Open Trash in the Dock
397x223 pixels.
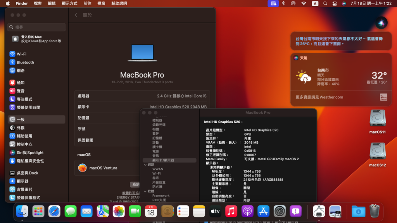click(375, 211)
